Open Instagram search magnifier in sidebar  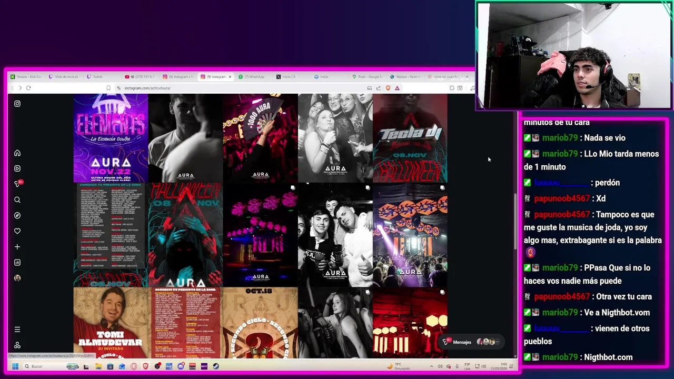pos(17,200)
